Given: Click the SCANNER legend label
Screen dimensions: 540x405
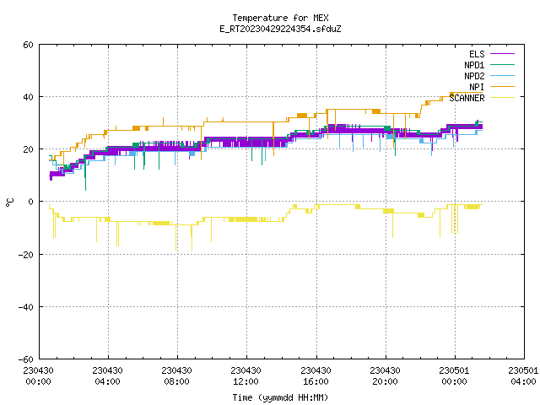Looking at the screenshot, I should [467, 98].
